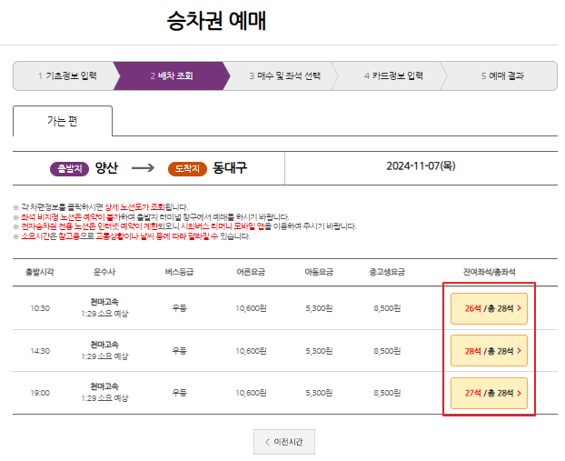This screenshot has width=565, height=461.
Task: Click 우등 grade in the 19:00 row
Action: point(179,393)
